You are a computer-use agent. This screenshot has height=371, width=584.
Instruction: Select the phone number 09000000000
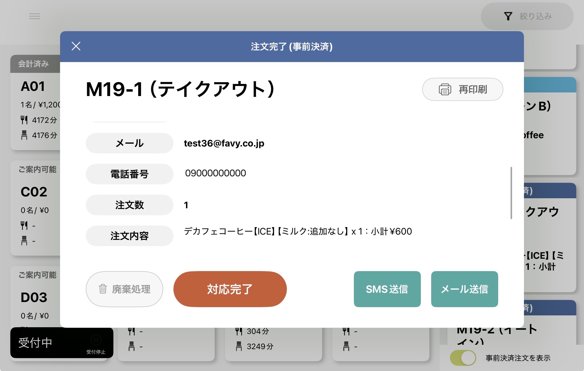[x=215, y=173]
